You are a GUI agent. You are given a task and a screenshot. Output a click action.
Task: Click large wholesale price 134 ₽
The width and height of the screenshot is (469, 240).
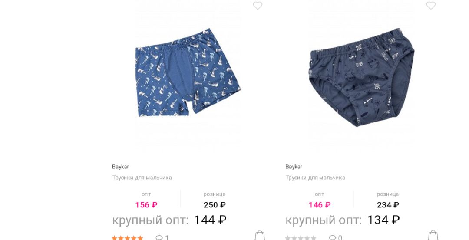coord(383,220)
